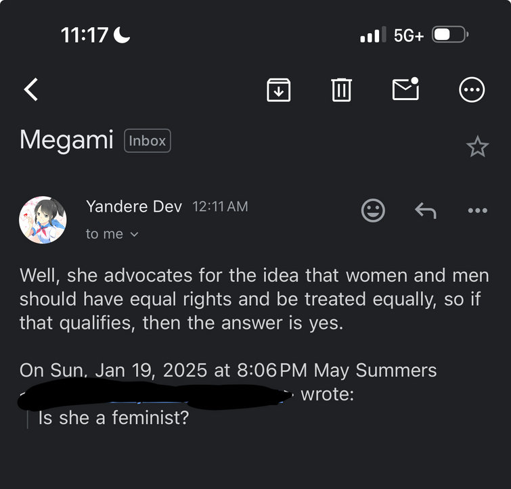Star the Megami conversation
Viewport: 511px width, 489px height.
pos(477,147)
